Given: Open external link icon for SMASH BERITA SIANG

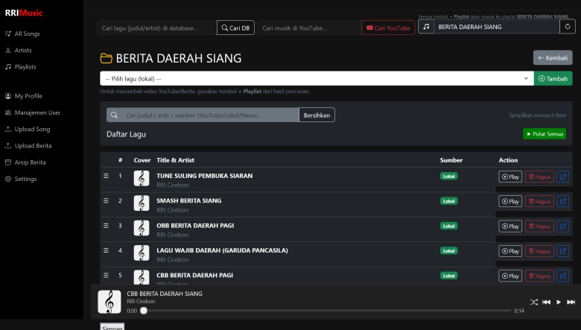Looking at the screenshot, I should pos(563,201).
